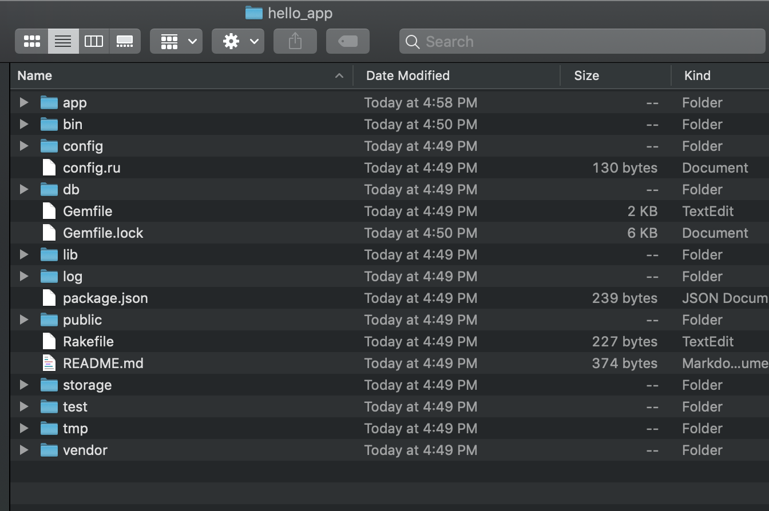
Task: Select the lib folder icon
Action: tap(49, 254)
